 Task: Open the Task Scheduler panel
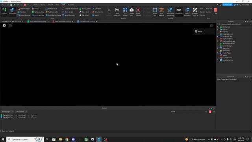coord(52,12)
